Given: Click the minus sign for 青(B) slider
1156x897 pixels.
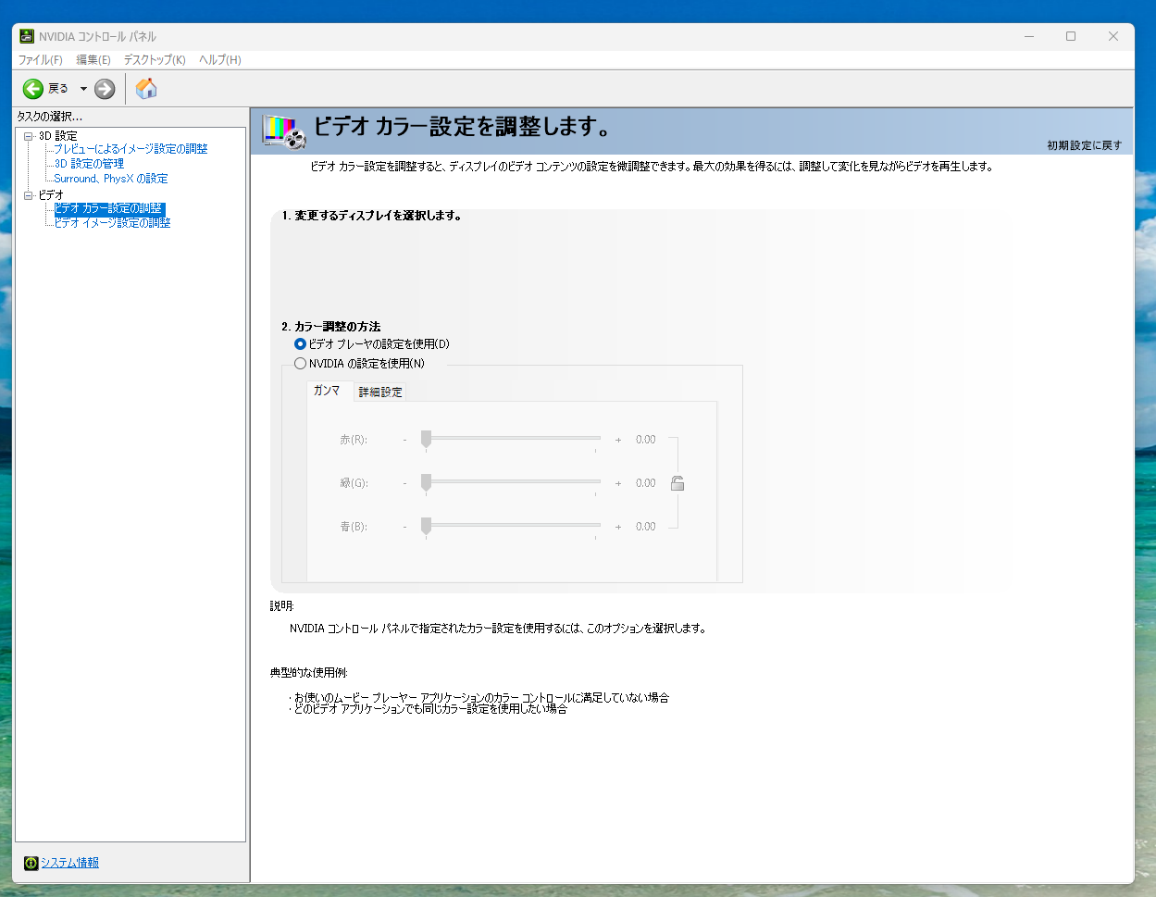Looking at the screenshot, I should [405, 527].
